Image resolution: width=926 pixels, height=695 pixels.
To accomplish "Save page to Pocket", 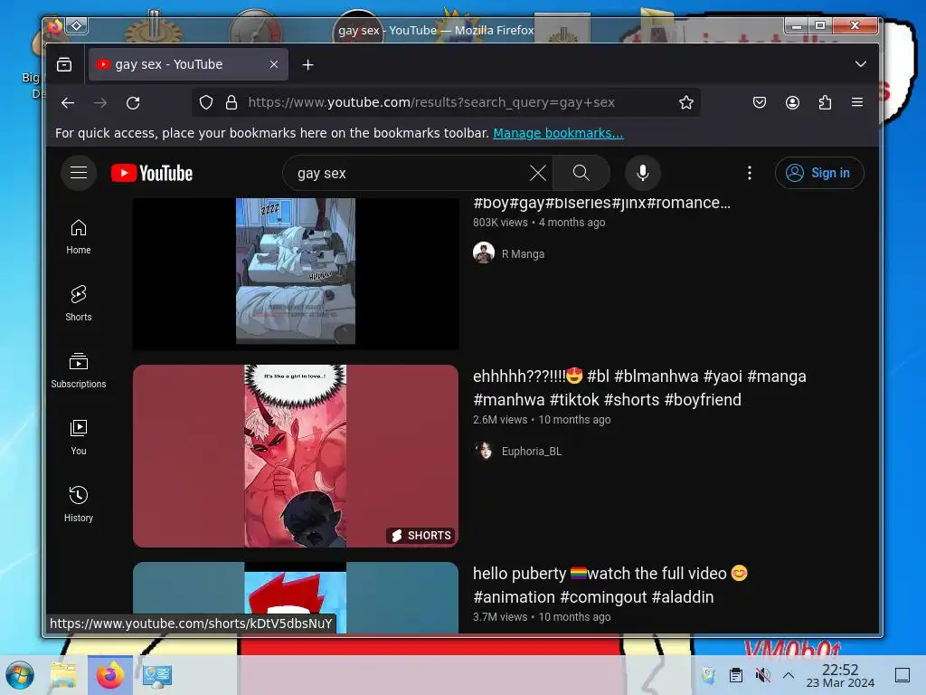I will (x=760, y=103).
